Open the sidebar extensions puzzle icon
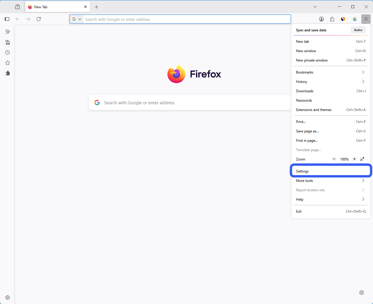Screen dimensions: 373x304 (x=8, y=73)
